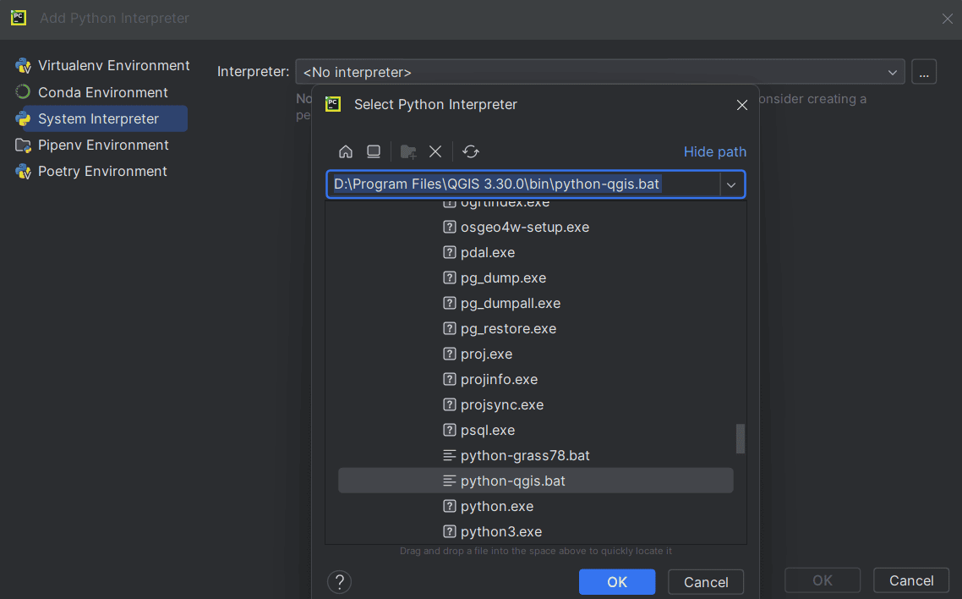Click file icon next to osgeo4w-setup.exe
This screenshot has height=599, width=962.
(449, 227)
